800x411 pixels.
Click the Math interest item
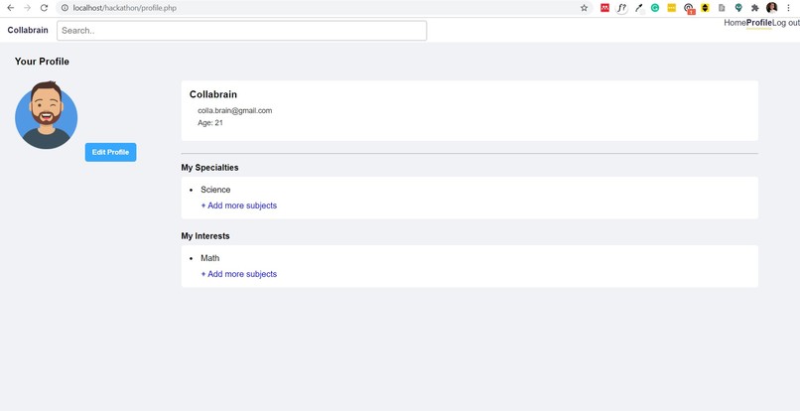click(x=209, y=258)
